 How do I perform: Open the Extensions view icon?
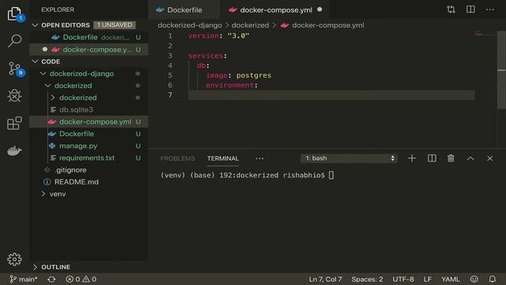pyautogui.click(x=14, y=123)
